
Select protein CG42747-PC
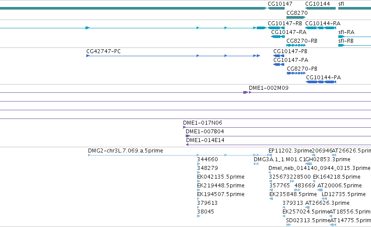pyautogui.click(x=103, y=51)
